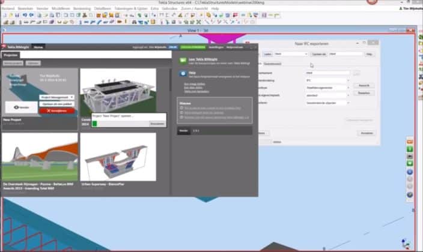The width and height of the screenshot is (423, 252).
Task: Click the project opening progress bar
Action: [x=120, y=124]
